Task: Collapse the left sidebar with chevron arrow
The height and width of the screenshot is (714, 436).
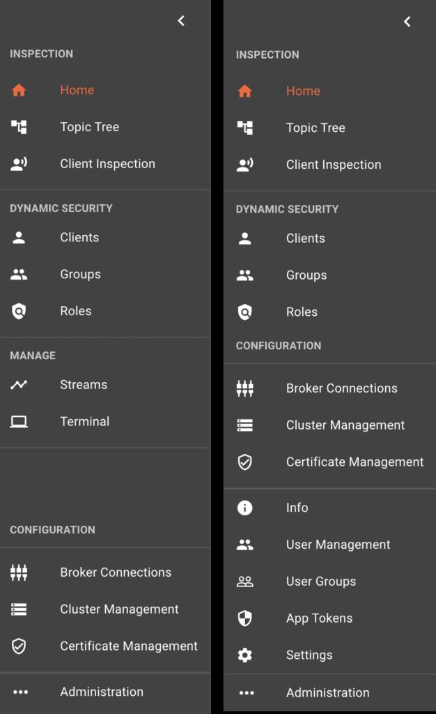Action: [x=181, y=21]
